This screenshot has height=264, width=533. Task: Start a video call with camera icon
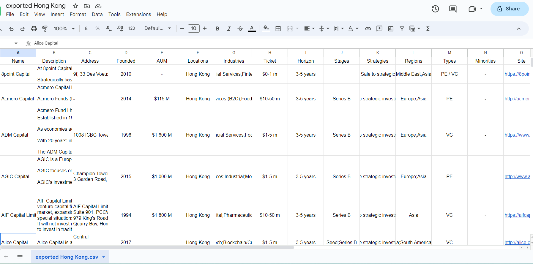[472, 9]
